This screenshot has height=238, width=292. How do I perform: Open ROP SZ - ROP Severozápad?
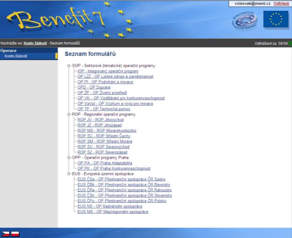click(x=102, y=152)
